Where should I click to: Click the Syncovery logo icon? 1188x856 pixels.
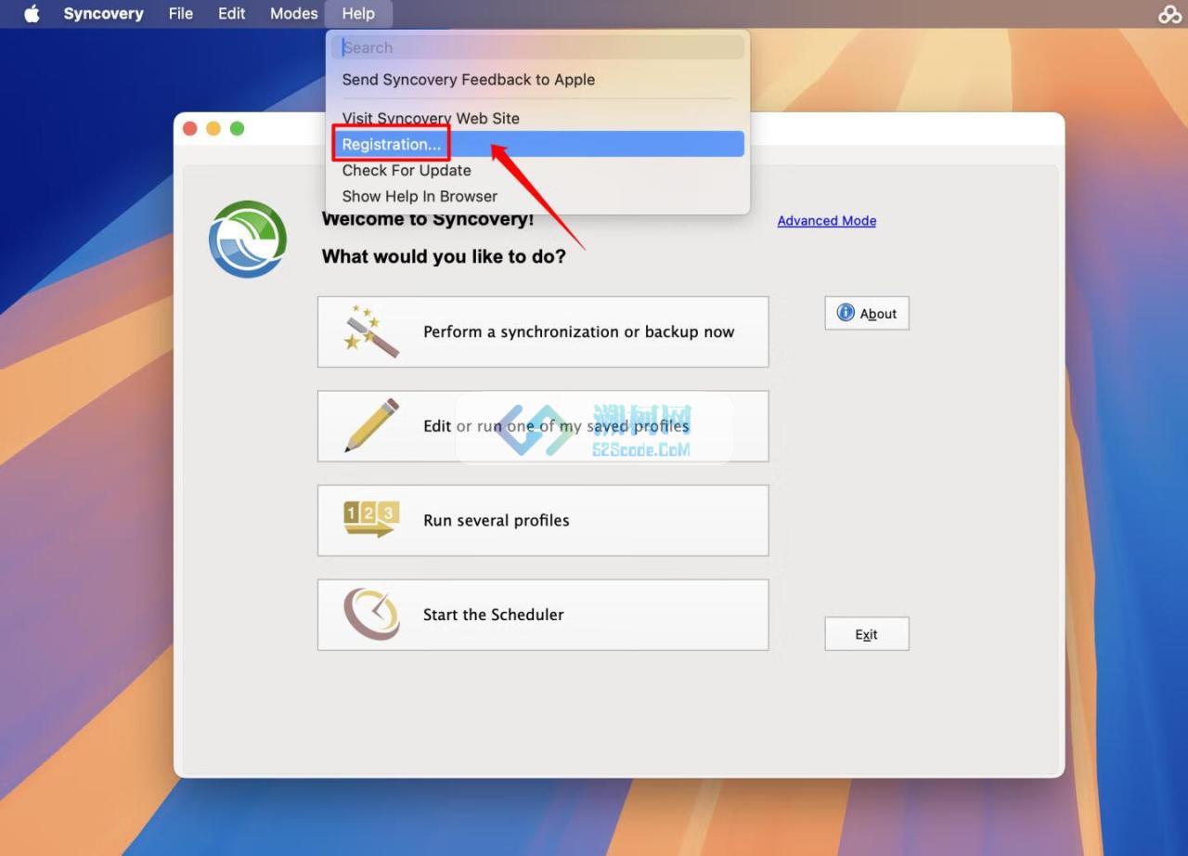pos(248,240)
